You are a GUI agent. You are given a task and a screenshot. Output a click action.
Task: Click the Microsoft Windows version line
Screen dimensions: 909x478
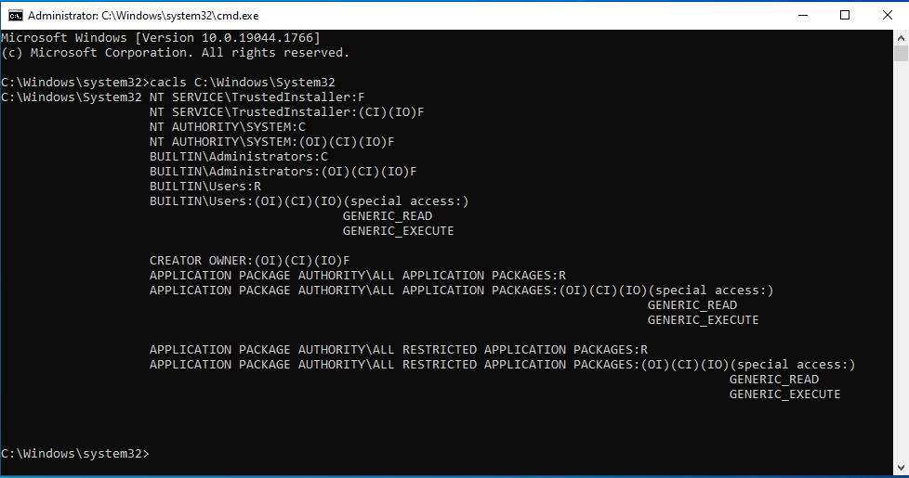[x=160, y=38]
